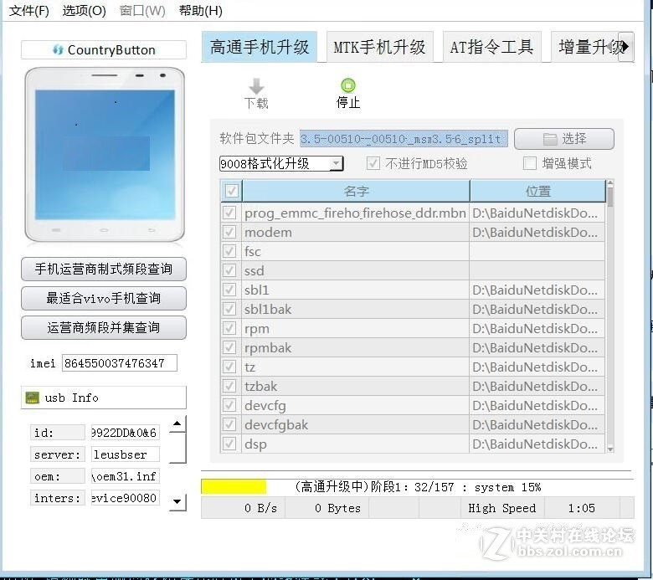Image resolution: width=653 pixels, height=580 pixels.
Task: Click the rpm row location path
Action: pos(537,328)
